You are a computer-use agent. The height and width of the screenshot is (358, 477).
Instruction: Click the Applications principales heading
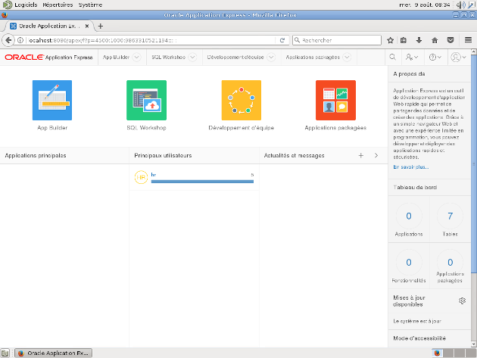(x=36, y=155)
